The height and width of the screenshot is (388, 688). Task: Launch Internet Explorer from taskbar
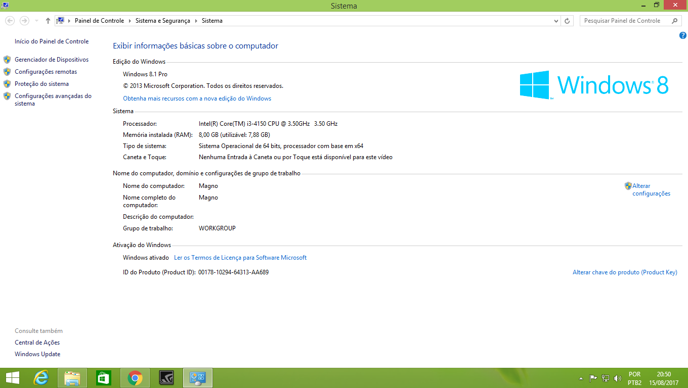[x=41, y=378]
